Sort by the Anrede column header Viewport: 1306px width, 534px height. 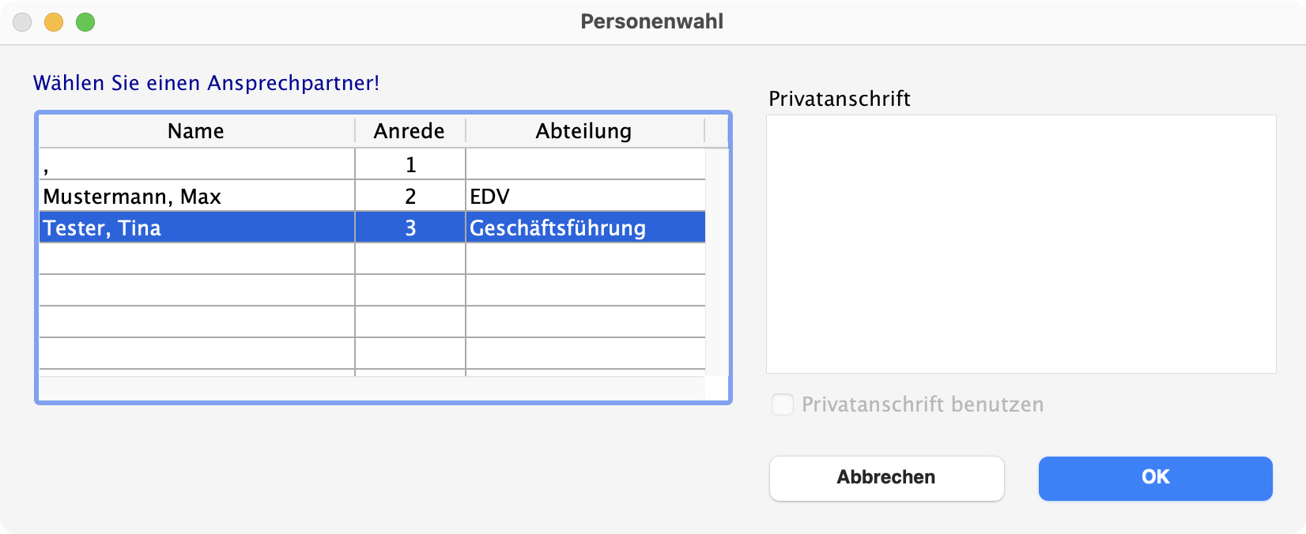coord(410,131)
